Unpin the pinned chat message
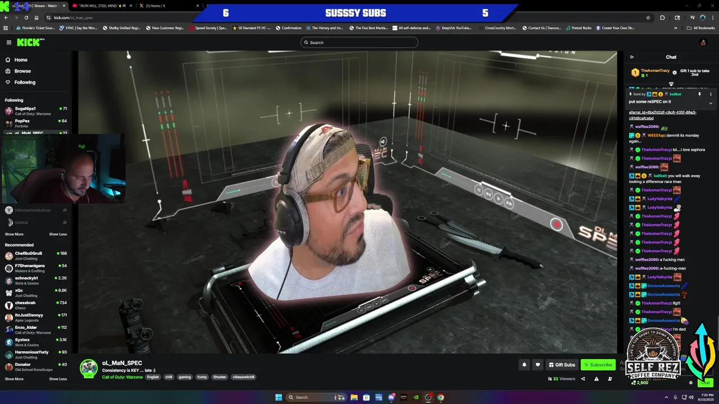719x404 pixels. pyautogui.click(x=699, y=94)
